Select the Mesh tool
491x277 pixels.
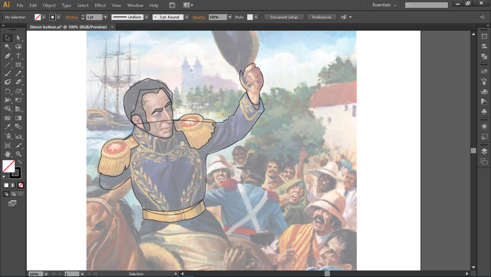pos(7,118)
